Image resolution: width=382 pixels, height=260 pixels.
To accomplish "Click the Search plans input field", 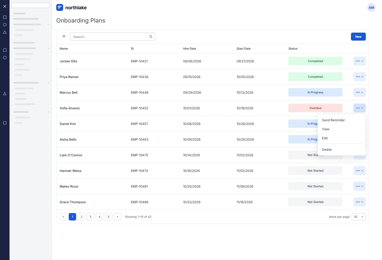I will 112,37.
